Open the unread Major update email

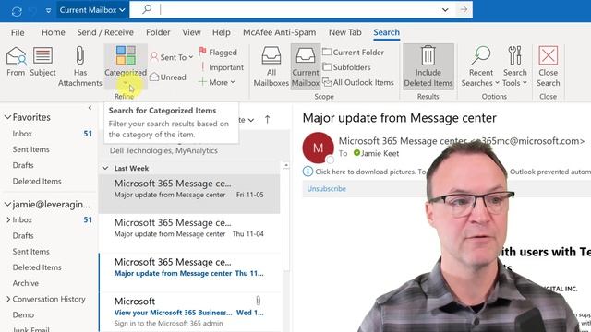point(189,273)
